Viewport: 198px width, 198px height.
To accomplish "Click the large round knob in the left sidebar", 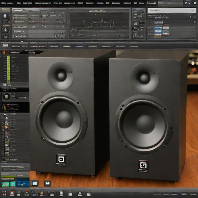I will tap(6, 96).
